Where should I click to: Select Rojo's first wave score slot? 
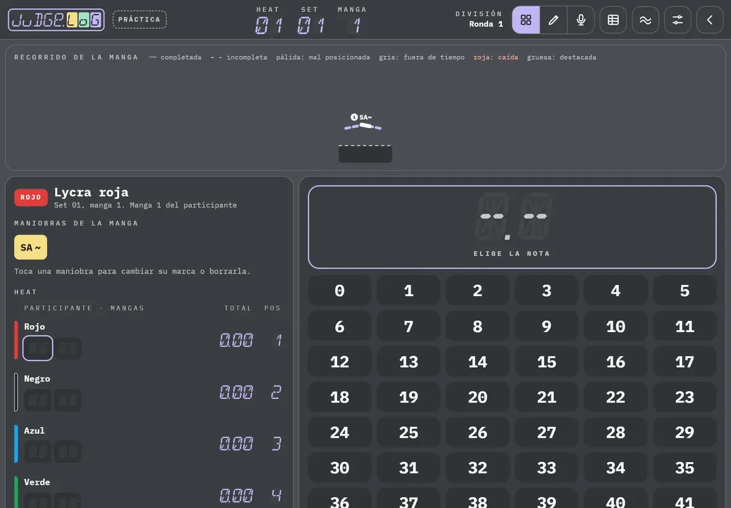tap(38, 348)
